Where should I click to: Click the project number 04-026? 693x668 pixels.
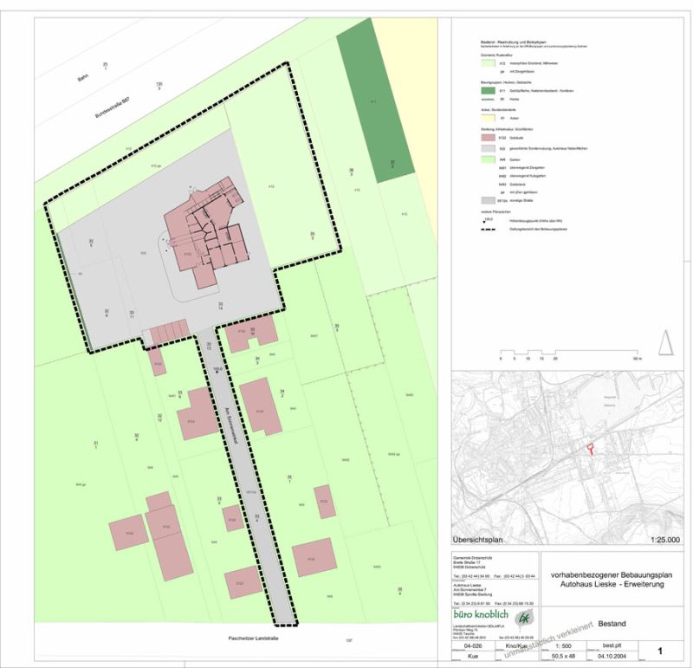(472, 645)
